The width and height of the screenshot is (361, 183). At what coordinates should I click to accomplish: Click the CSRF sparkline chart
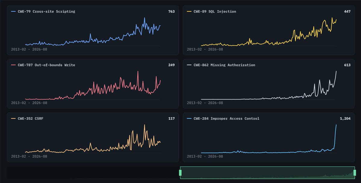click(x=93, y=139)
